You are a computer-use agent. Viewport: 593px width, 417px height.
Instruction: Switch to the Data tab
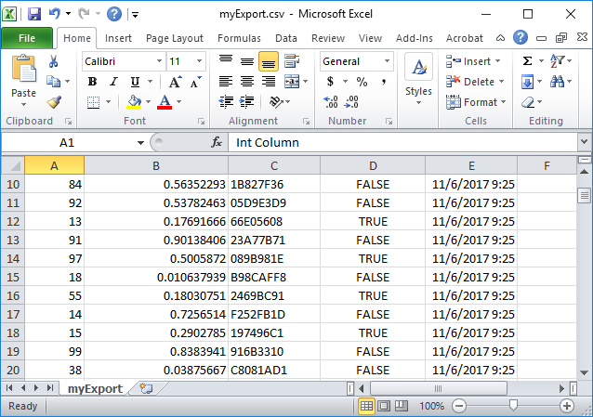pyautogui.click(x=286, y=38)
